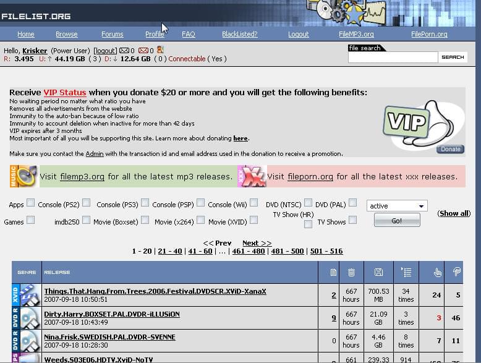Open the active status dropdown

(x=397, y=206)
